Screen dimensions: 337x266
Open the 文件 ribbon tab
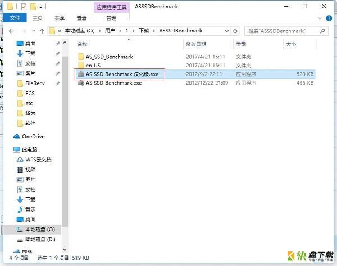pyautogui.click(x=15, y=18)
